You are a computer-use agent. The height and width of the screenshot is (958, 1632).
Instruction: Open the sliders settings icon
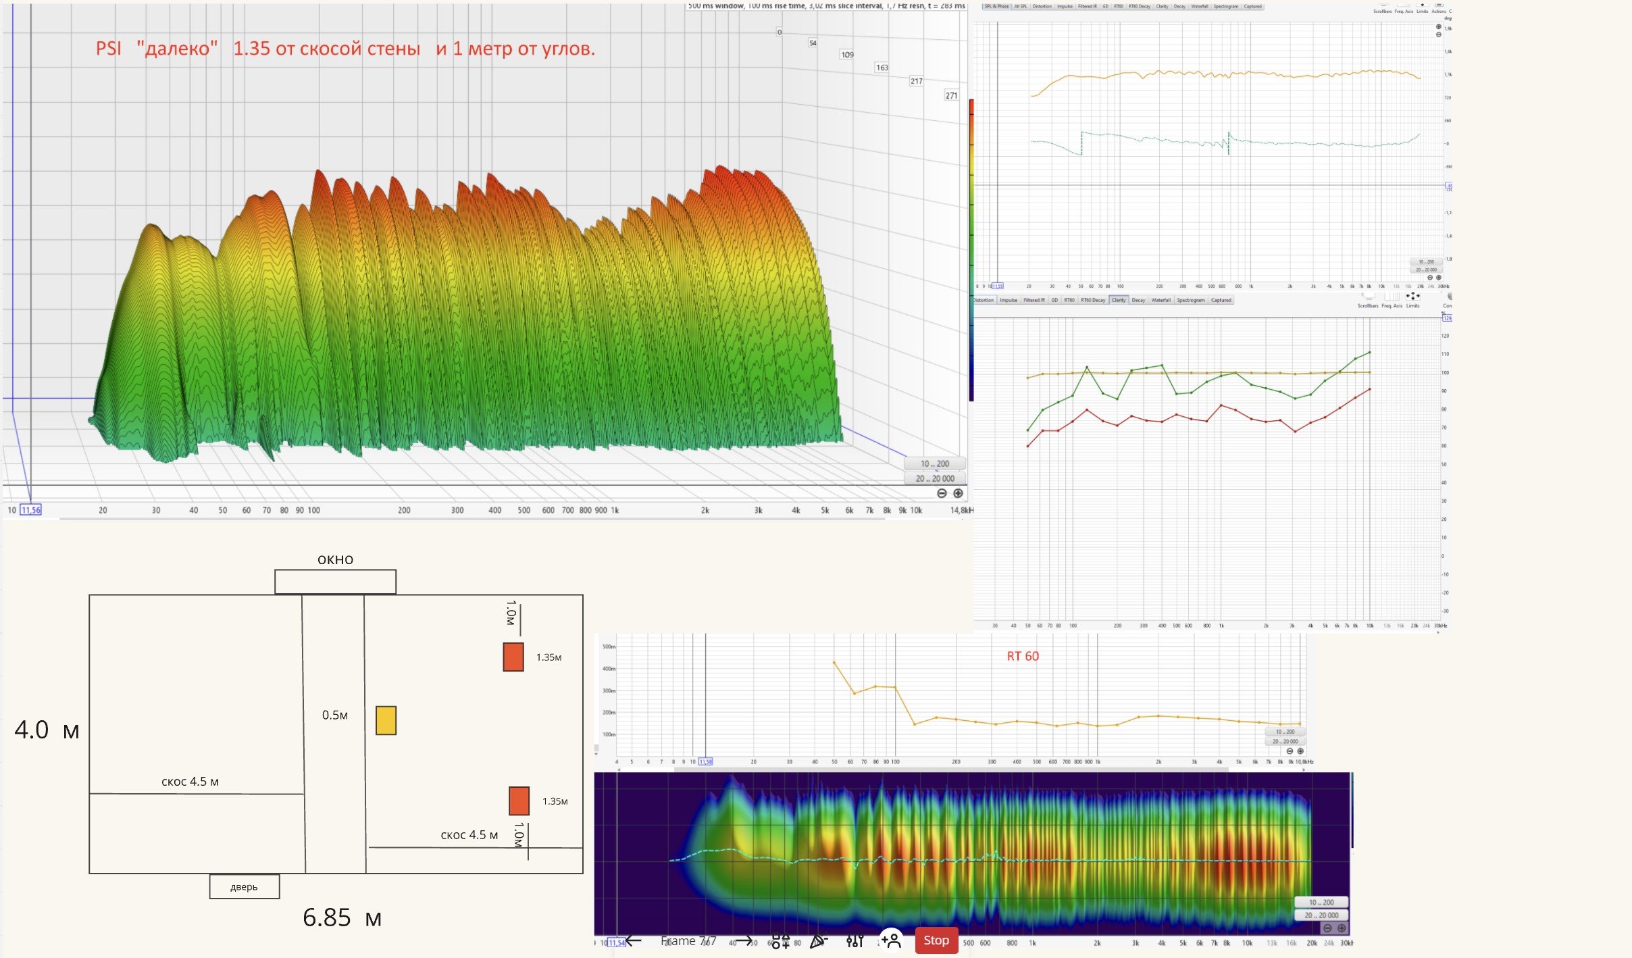(855, 940)
